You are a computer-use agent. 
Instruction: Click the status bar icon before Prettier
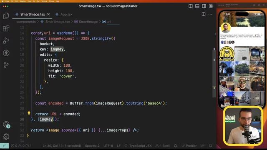[x=176, y=146]
